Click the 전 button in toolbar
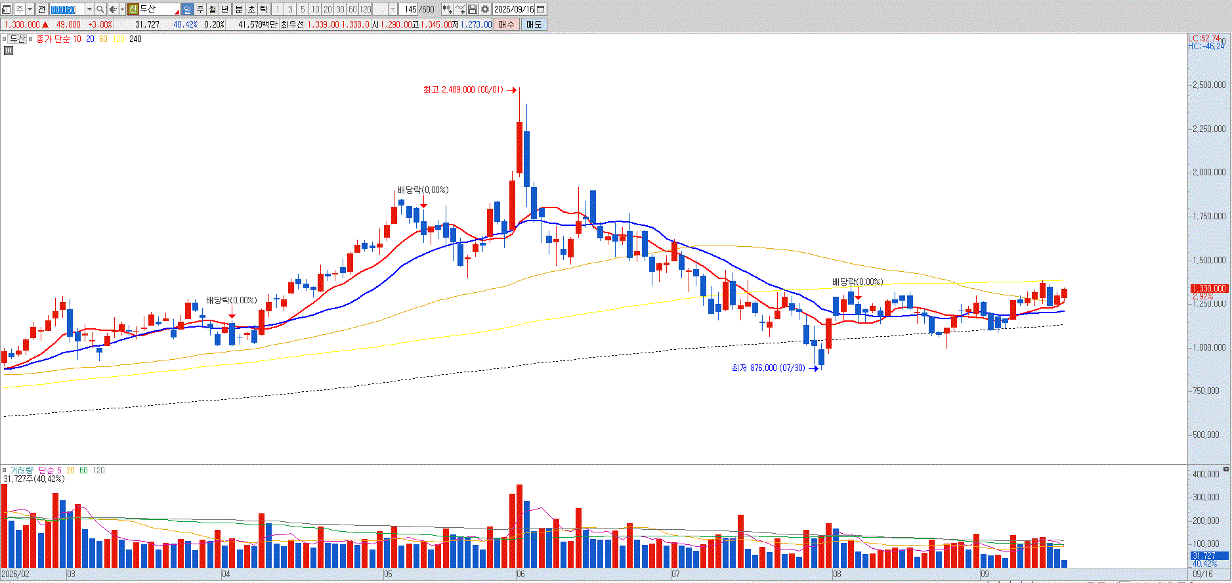Viewport: 1232px width, 583px height. click(41, 9)
